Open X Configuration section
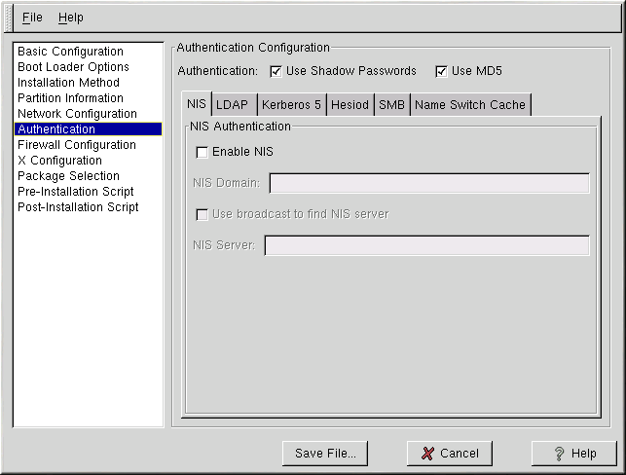The image size is (626, 475). point(59,161)
